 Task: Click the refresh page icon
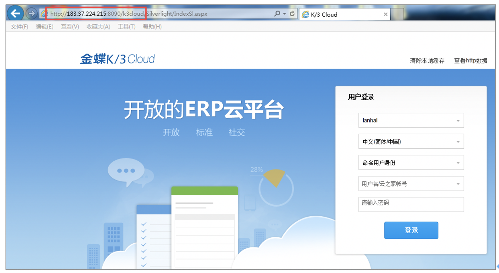[x=292, y=14]
